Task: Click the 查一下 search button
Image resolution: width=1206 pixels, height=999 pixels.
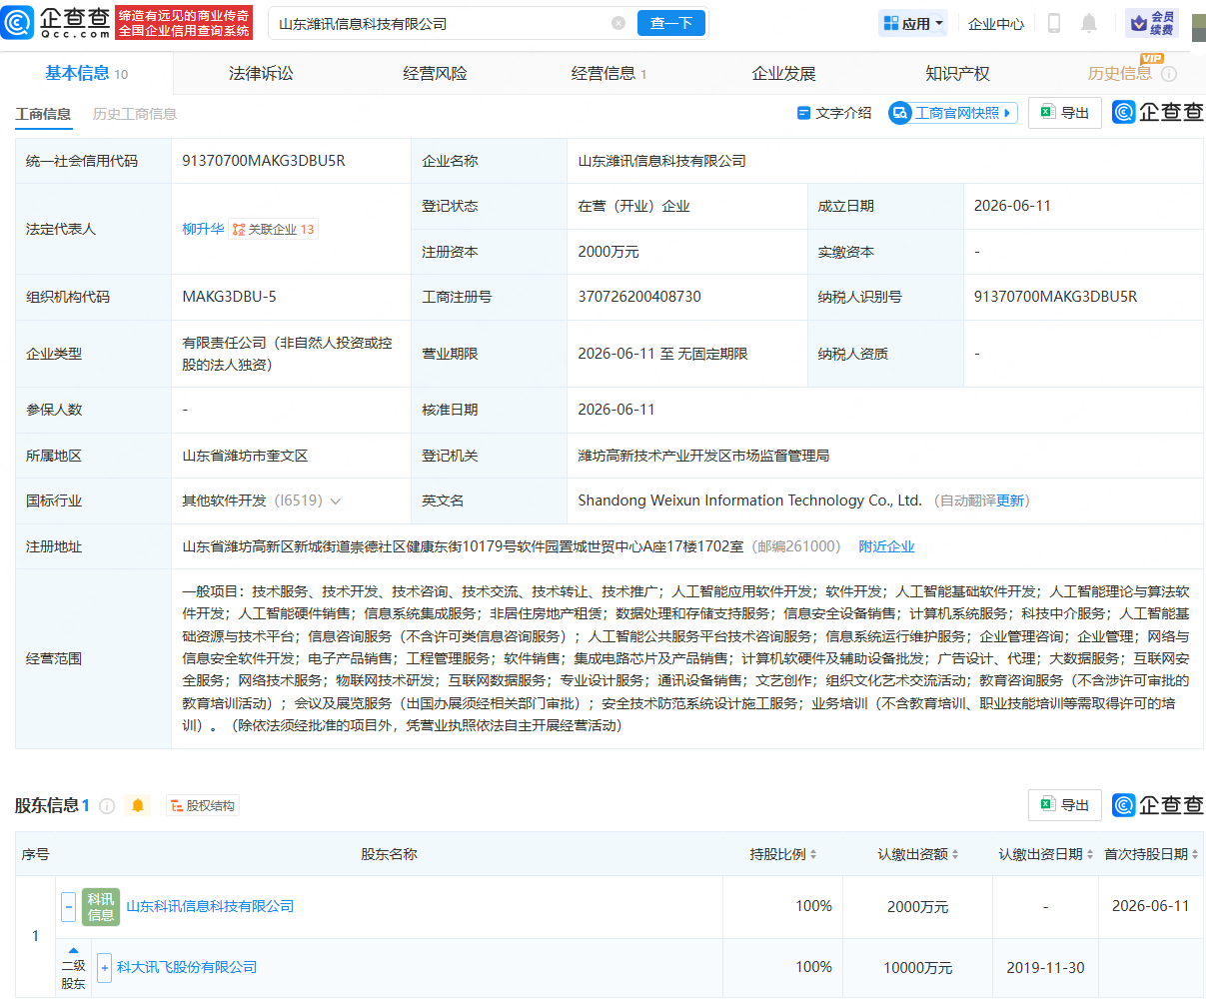Action: 671,23
